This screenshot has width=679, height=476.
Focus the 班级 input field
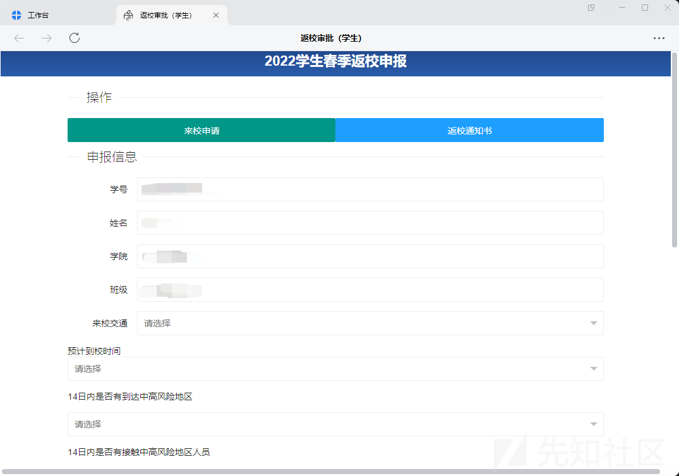point(370,290)
